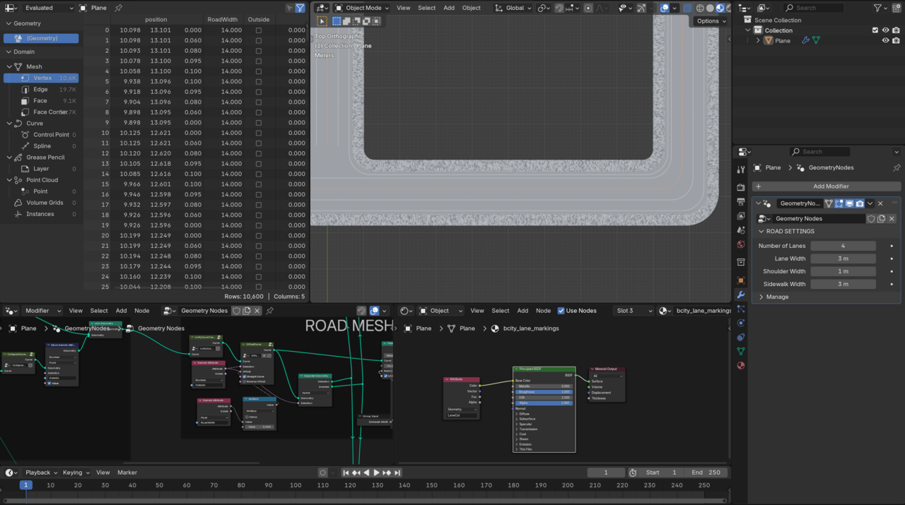
Task: Open the viewport Options dropdown
Action: (x=710, y=21)
